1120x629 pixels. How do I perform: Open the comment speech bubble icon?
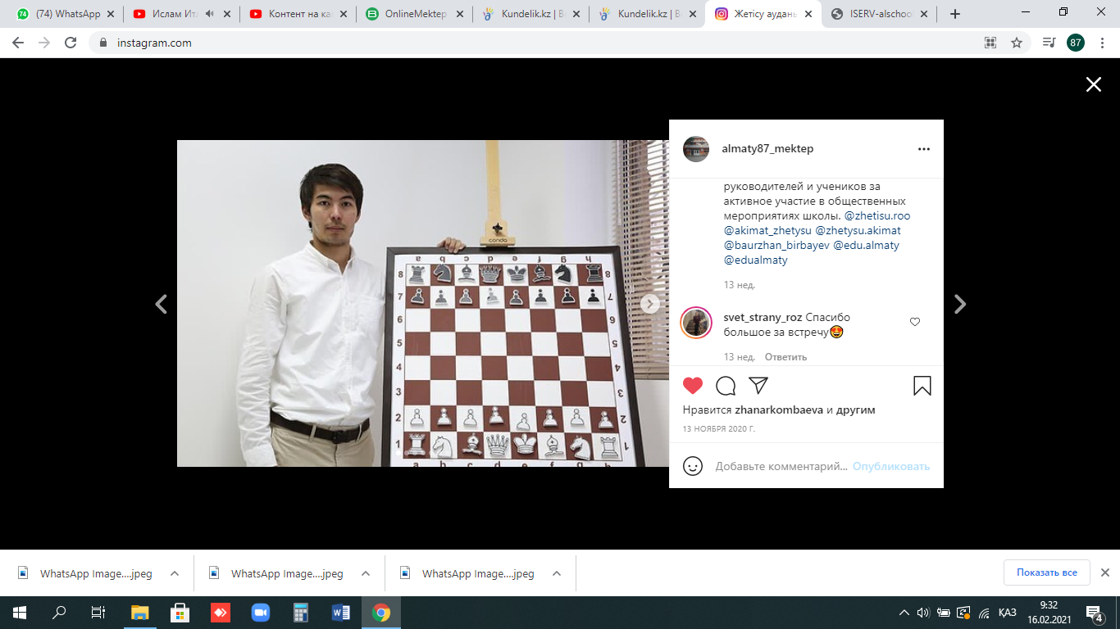[726, 386]
